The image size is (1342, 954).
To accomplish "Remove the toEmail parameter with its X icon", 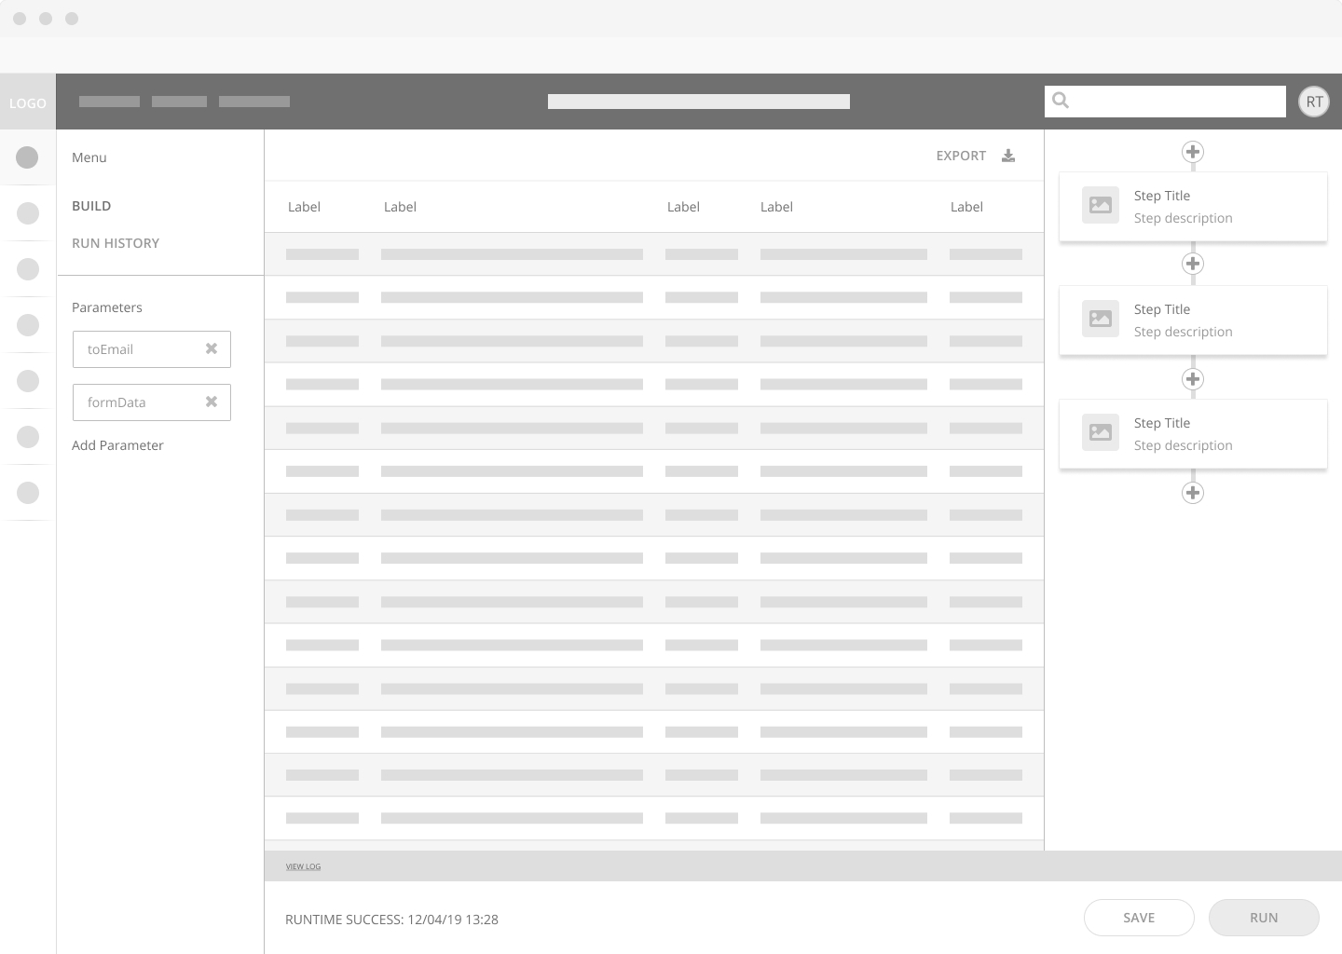I will pos(211,348).
